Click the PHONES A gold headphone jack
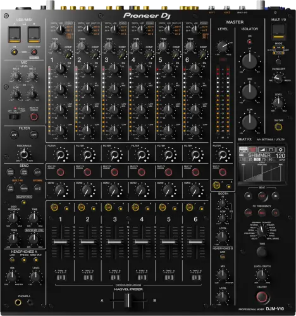The image size is (296, 316). pos(18,303)
